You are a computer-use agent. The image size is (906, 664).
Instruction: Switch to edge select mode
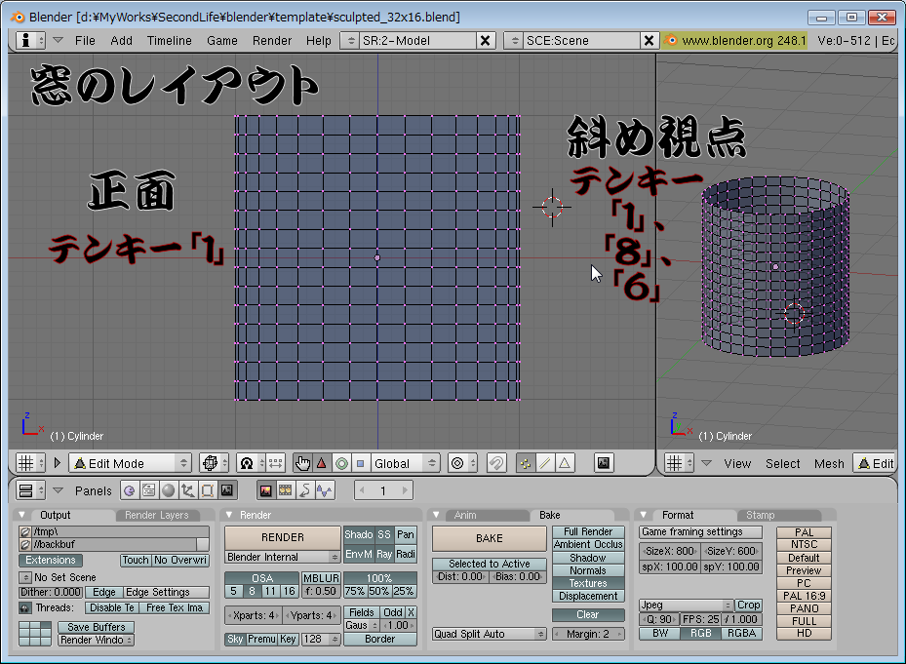545,463
